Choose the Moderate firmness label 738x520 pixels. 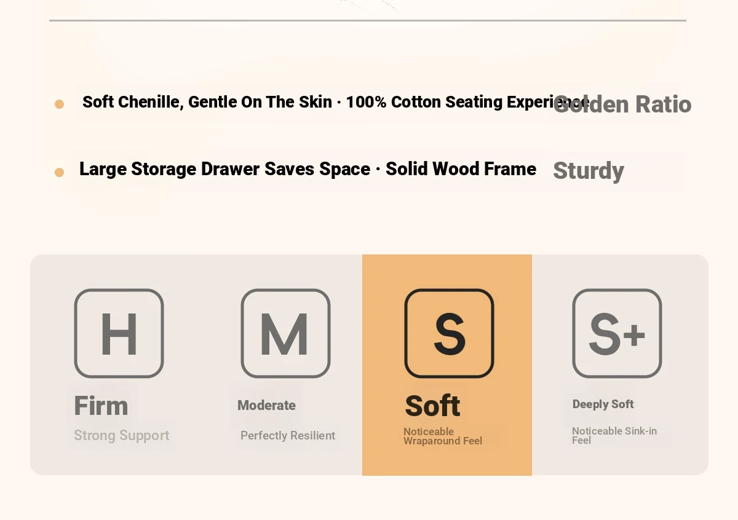point(266,405)
